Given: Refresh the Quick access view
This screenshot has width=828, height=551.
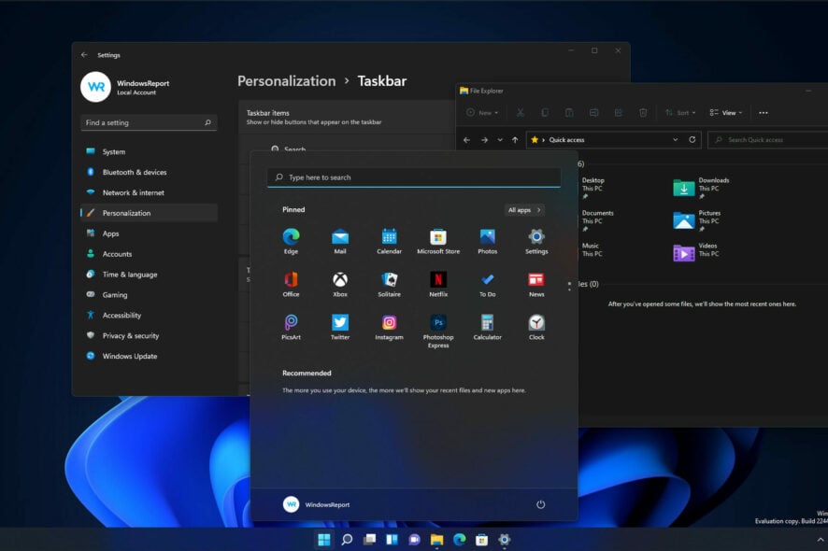Looking at the screenshot, I should coord(692,139).
